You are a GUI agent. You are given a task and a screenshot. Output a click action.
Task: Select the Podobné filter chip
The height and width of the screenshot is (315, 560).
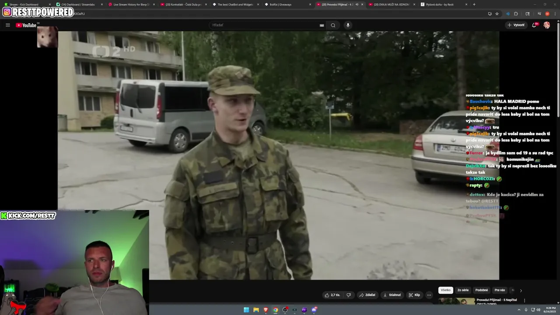coord(481,290)
